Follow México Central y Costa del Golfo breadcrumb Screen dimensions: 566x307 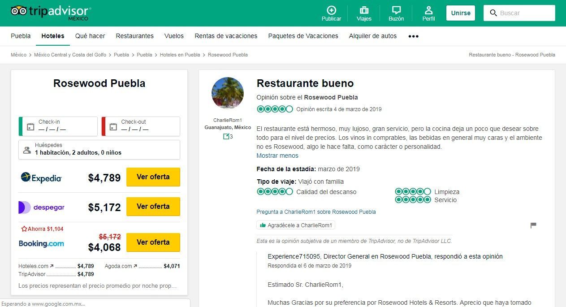click(70, 55)
